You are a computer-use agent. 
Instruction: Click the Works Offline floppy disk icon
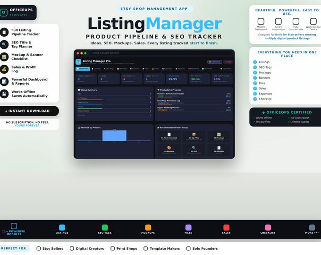point(4,94)
